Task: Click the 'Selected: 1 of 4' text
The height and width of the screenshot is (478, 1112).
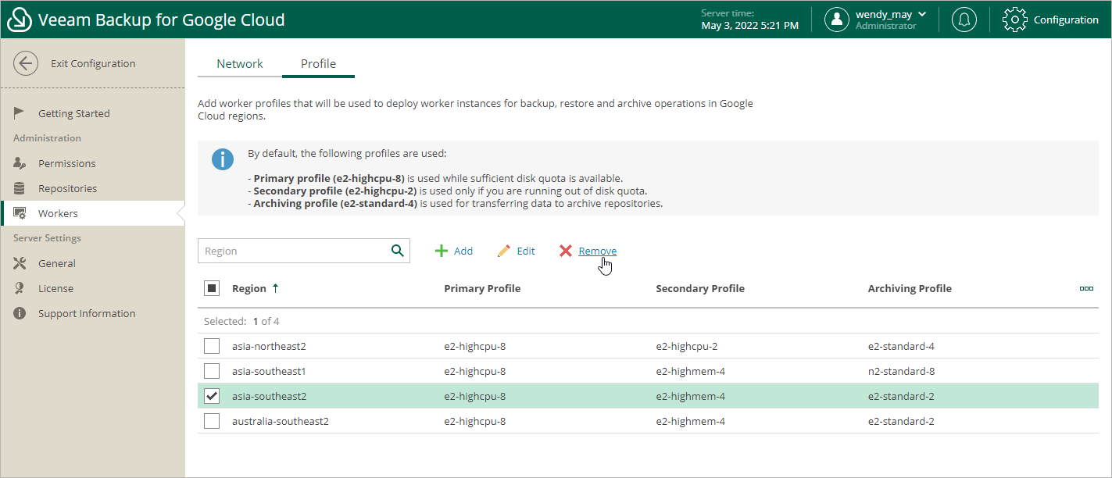Action: pos(241,321)
